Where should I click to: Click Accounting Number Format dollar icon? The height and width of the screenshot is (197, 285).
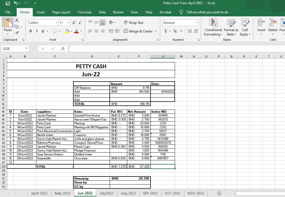(166, 31)
